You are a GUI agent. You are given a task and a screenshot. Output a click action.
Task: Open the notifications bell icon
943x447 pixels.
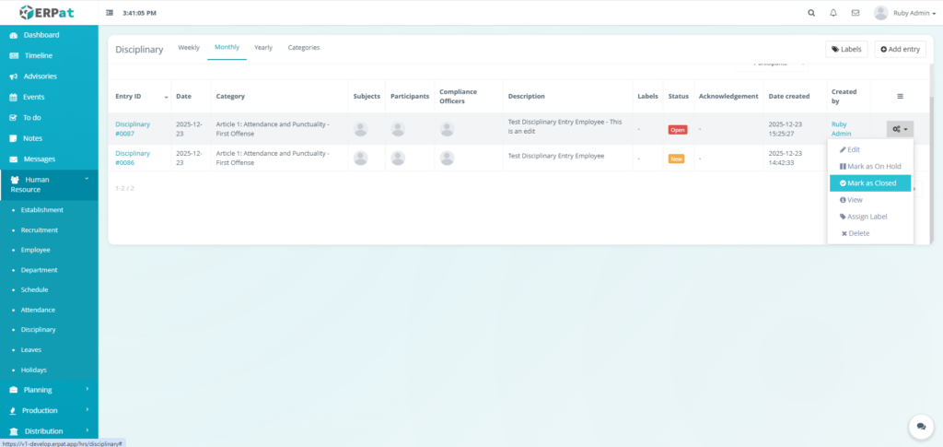pyautogui.click(x=833, y=13)
